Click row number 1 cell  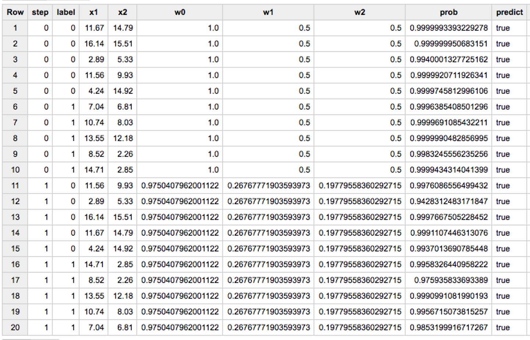[x=15, y=28]
